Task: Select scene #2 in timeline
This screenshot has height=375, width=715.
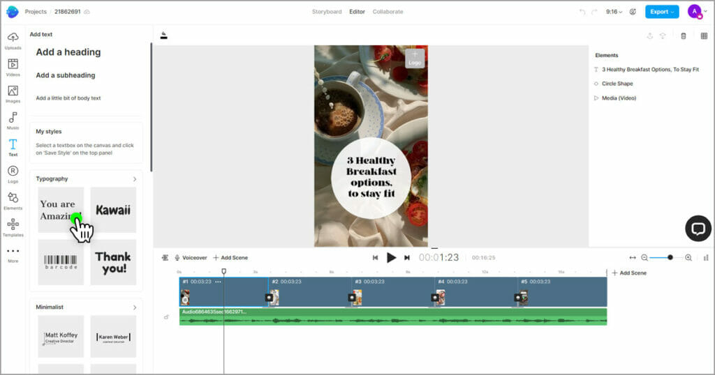Action: pyautogui.click(x=310, y=292)
